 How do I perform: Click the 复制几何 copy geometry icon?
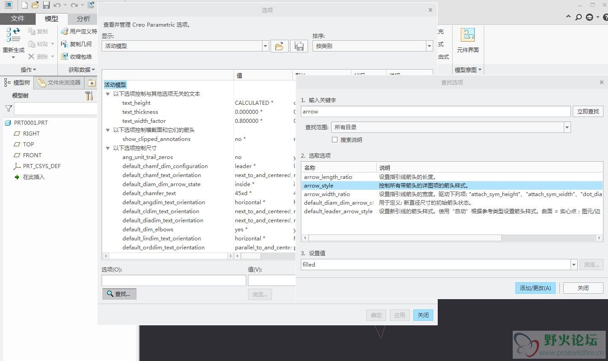coord(65,44)
